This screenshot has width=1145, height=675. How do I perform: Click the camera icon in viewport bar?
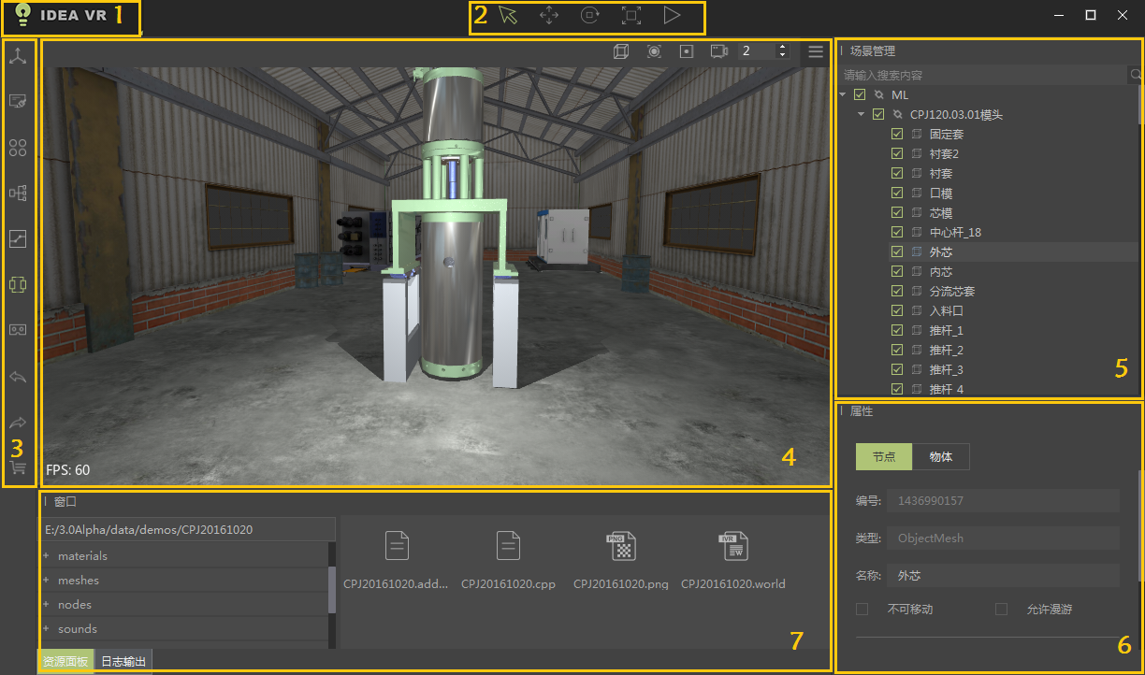tap(719, 51)
